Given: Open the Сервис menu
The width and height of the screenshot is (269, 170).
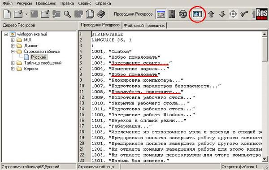Looking at the screenshot, I should click(84, 3).
